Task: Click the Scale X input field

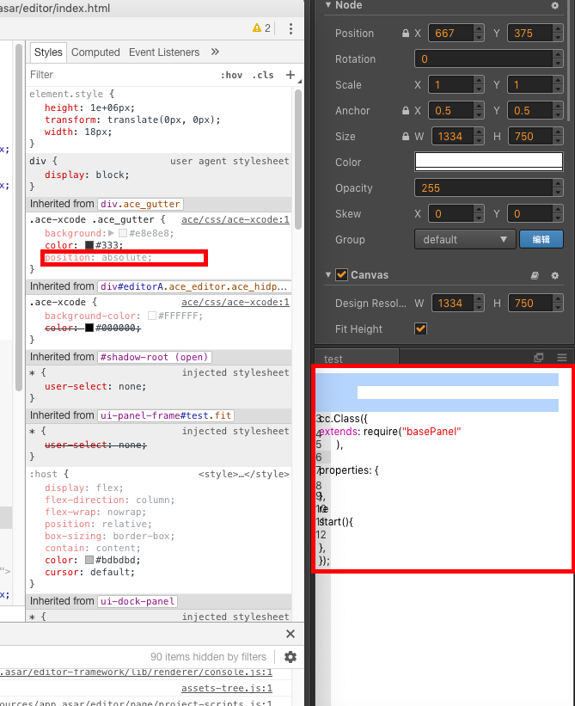Action: tap(451, 84)
